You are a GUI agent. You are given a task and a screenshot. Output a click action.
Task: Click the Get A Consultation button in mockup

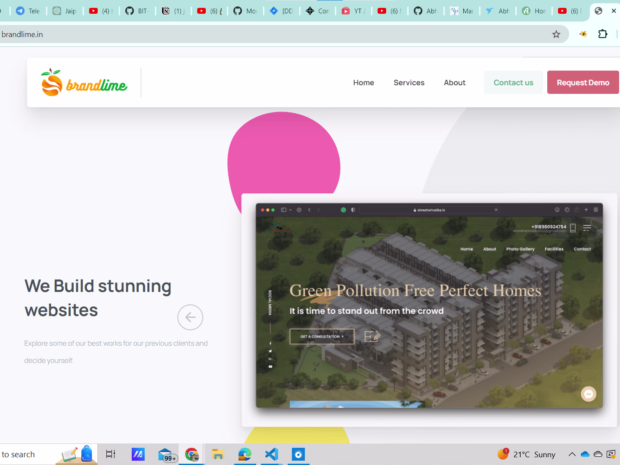pyautogui.click(x=322, y=336)
